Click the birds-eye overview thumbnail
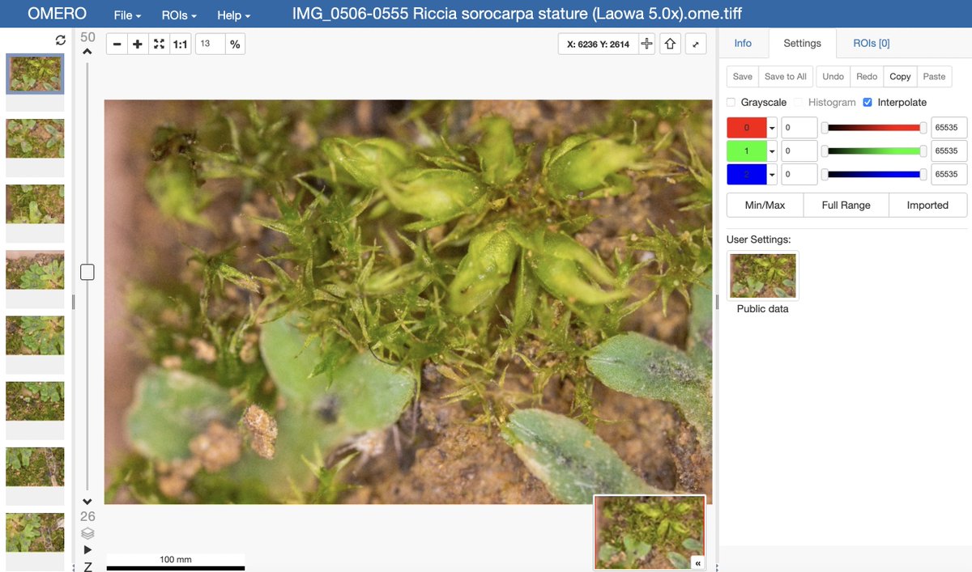Screen dimensions: 972x572 click(x=650, y=532)
